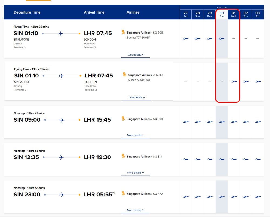Click the SIN 23:00 departure time text

[27, 195]
